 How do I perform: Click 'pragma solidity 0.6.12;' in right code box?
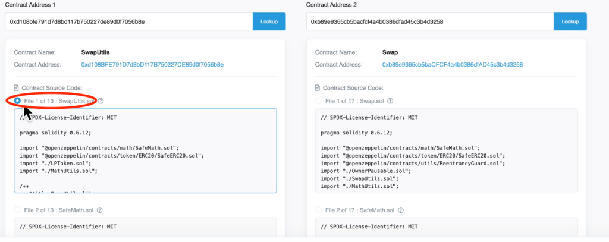357,133
